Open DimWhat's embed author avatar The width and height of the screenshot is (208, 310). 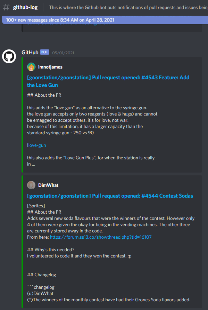31,185
